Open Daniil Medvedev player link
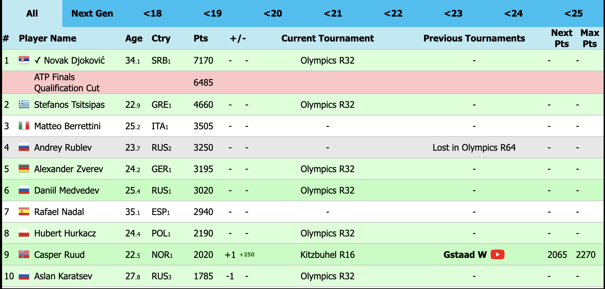This screenshot has width=605, height=289. [67, 190]
